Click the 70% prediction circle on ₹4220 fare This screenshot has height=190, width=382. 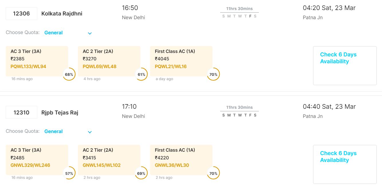(213, 173)
